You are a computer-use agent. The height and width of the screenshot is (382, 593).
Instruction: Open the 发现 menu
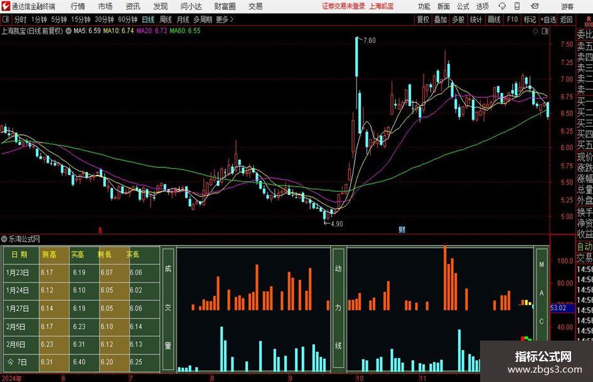[x=161, y=6]
